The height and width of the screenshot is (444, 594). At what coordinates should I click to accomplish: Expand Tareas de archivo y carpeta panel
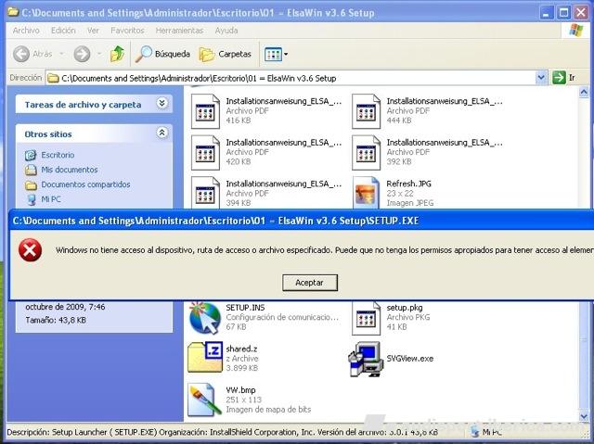pos(162,103)
